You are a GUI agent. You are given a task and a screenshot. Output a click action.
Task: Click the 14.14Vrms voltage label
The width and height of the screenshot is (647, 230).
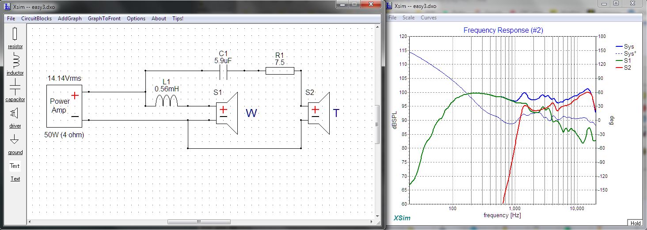coord(65,79)
